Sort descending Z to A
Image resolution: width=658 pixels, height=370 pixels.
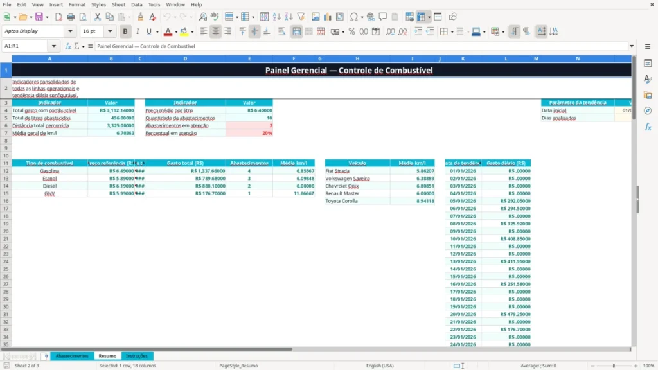289,17
